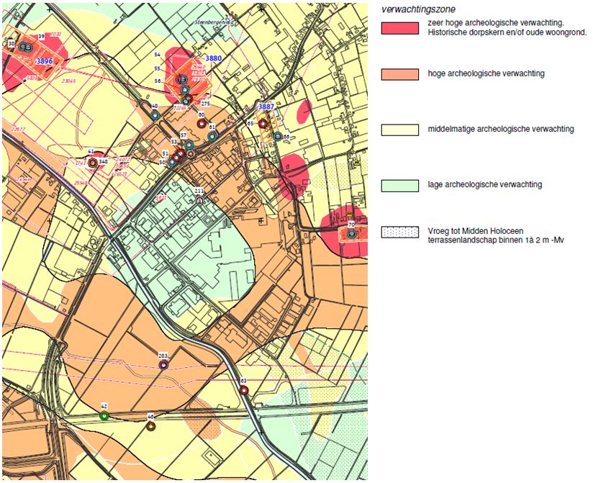This screenshot has width=593, height=483.
Task: Select the red marker numbered 60
Action: [x=202, y=124]
